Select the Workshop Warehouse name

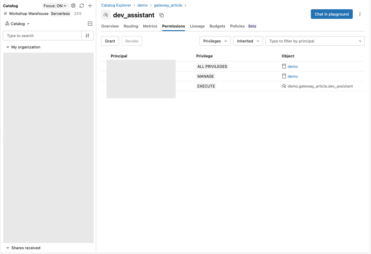click(29, 13)
